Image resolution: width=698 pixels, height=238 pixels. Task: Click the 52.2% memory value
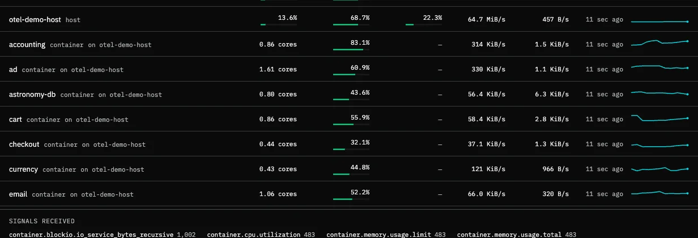[360, 192]
